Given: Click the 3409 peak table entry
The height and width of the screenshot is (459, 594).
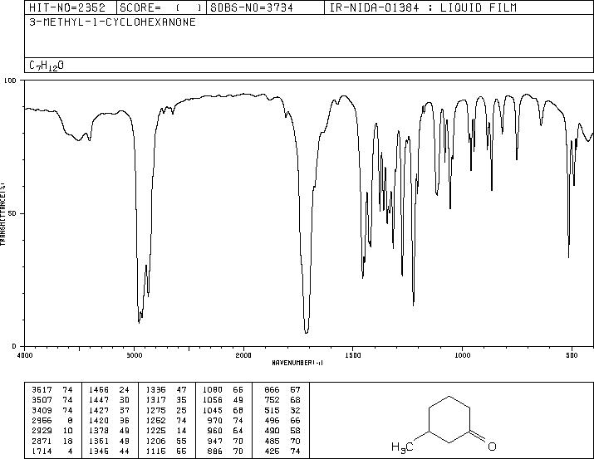Looking at the screenshot, I should click(x=52, y=410).
